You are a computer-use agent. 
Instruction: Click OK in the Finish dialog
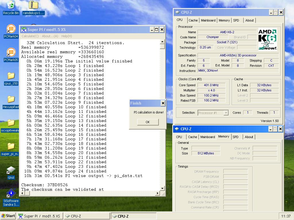point(148,122)
